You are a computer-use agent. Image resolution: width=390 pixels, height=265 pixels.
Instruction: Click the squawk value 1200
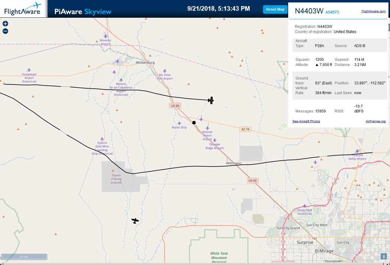point(319,60)
